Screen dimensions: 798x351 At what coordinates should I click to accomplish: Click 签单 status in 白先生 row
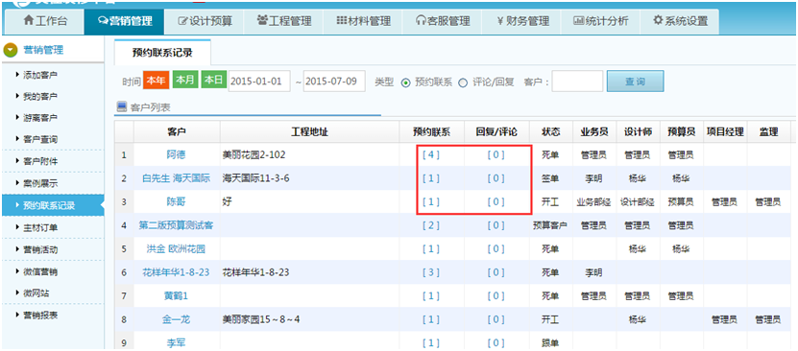click(x=550, y=178)
